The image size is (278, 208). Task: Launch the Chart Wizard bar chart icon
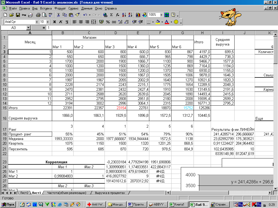[x=138, y=15]
